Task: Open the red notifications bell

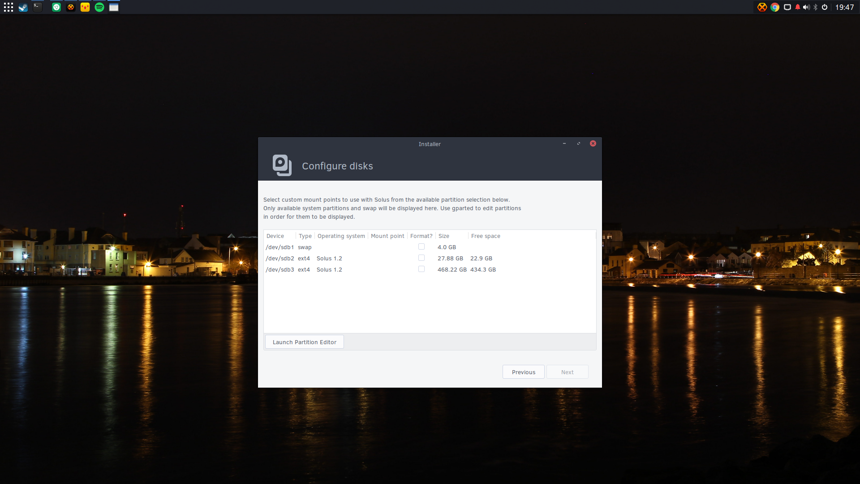Action: tap(798, 7)
